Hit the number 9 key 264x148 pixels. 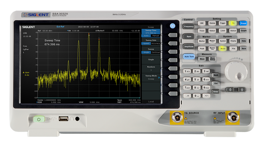pos(206,88)
